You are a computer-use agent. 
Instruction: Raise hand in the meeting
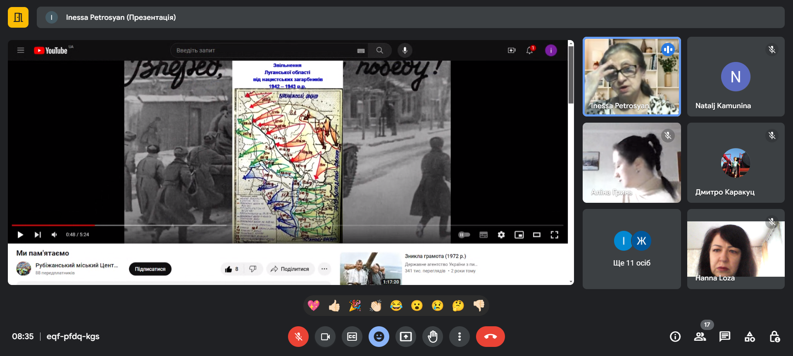432,337
